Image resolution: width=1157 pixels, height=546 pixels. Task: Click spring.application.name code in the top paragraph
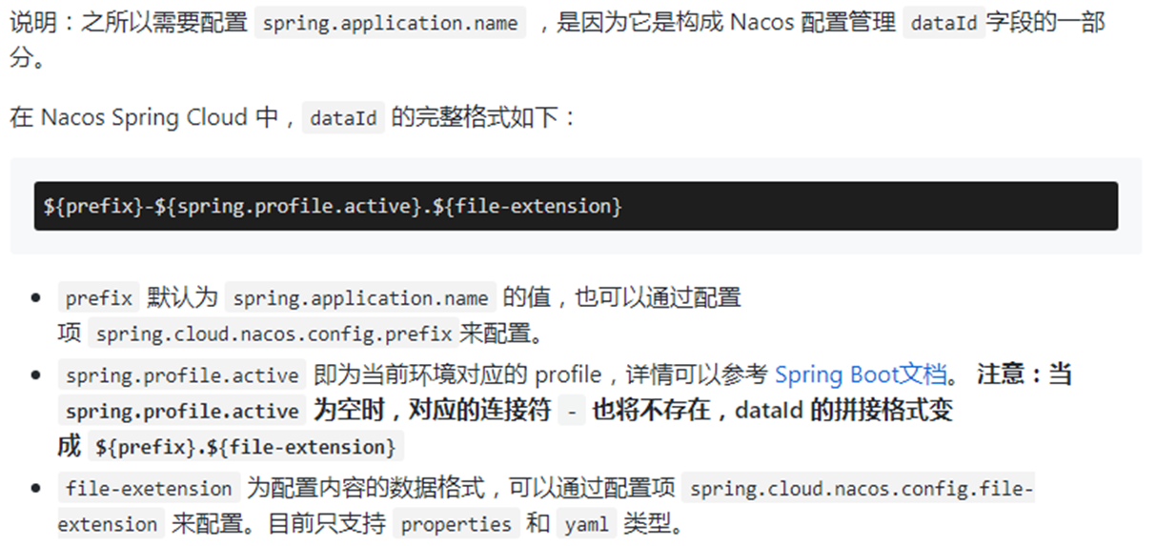390,24
